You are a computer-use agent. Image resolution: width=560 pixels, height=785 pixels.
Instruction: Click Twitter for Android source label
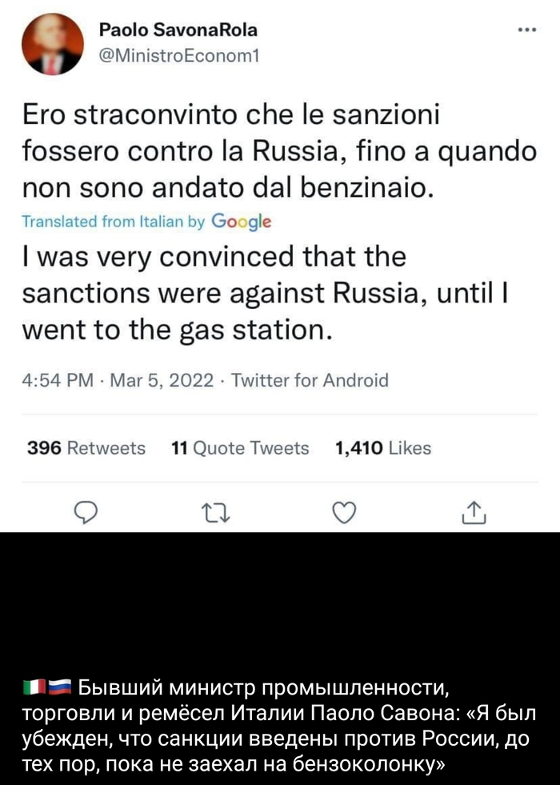click(320, 380)
